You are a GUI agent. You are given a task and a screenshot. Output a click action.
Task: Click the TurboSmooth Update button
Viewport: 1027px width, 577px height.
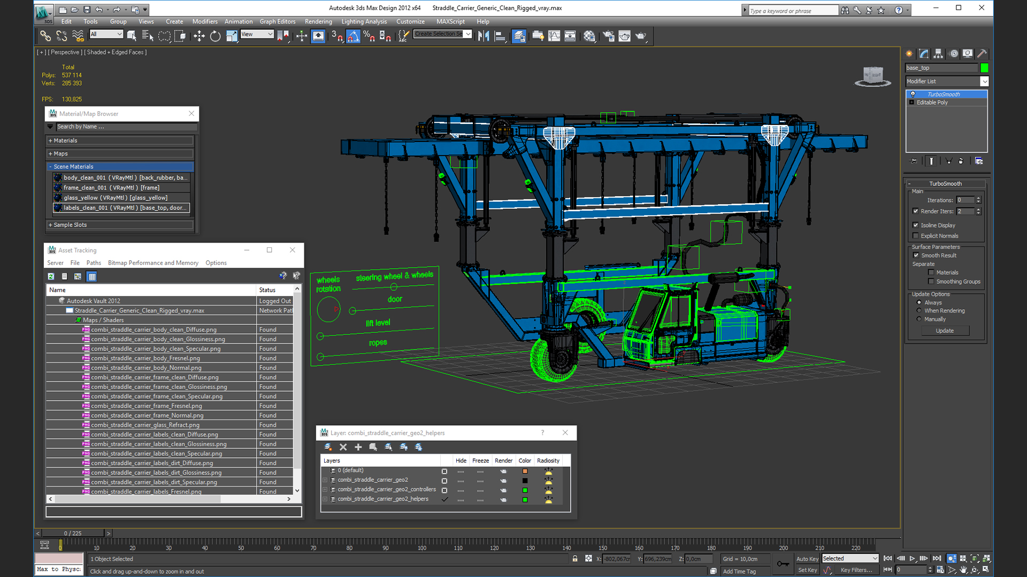(945, 331)
